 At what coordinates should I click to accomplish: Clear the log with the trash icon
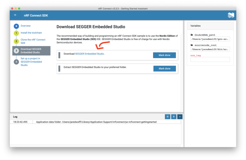(x=174, y=117)
